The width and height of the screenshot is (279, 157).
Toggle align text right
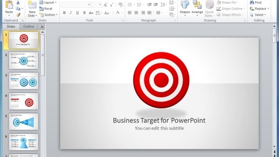143,13
